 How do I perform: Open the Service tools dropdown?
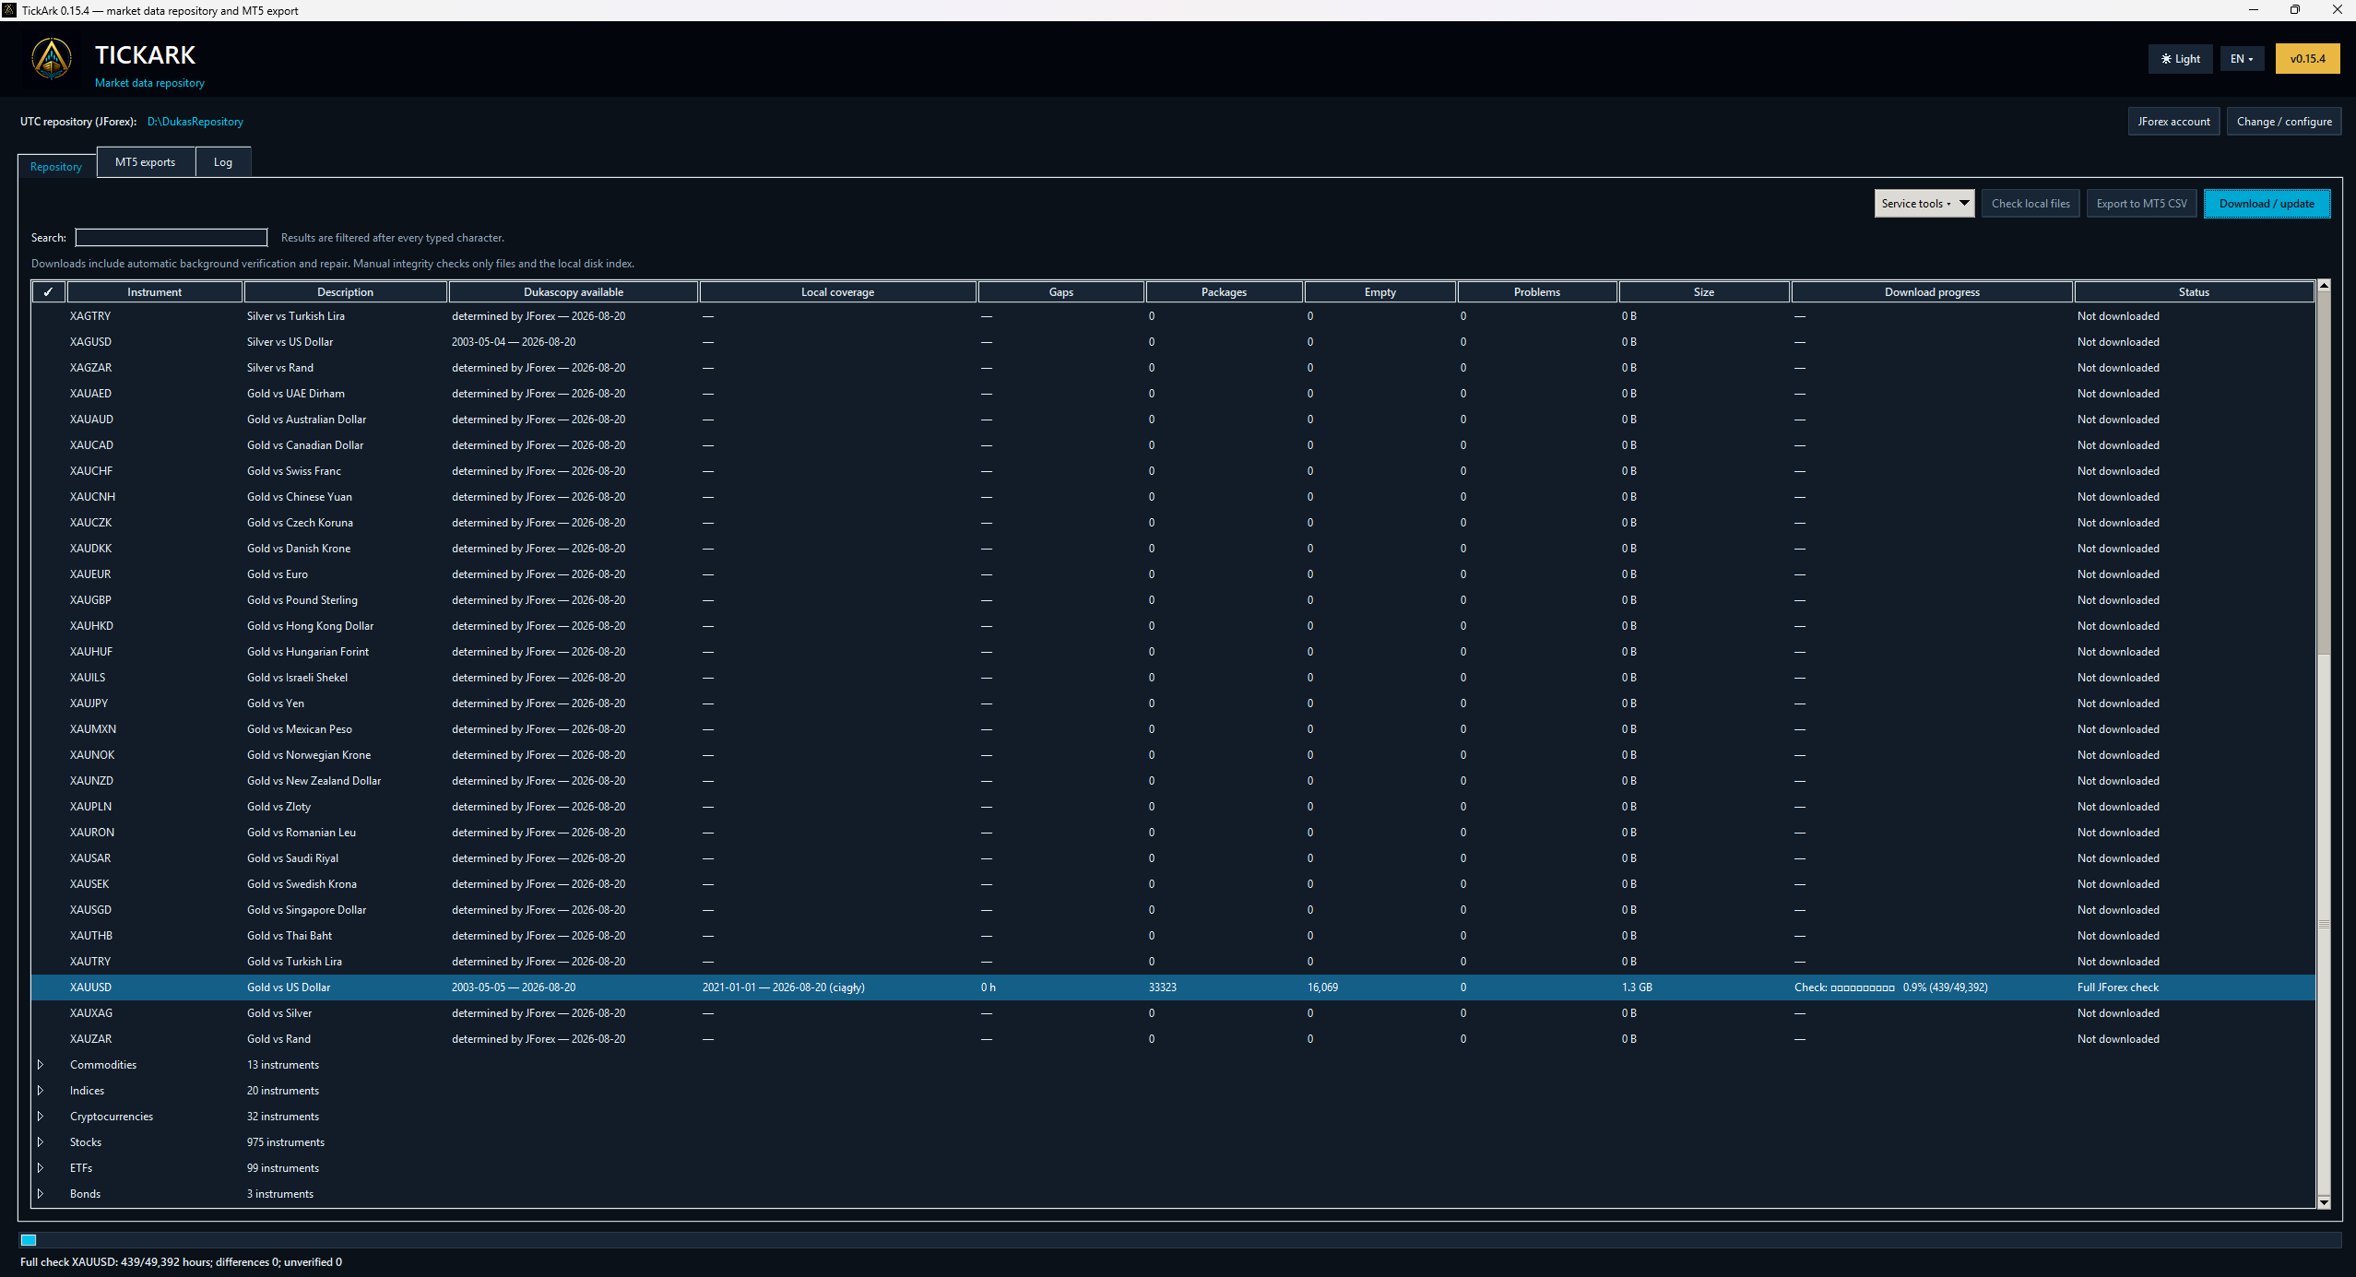point(1924,204)
